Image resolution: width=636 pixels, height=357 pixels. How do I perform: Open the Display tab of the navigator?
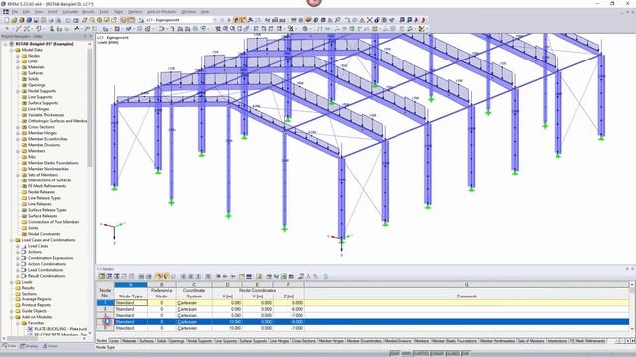coord(29,346)
